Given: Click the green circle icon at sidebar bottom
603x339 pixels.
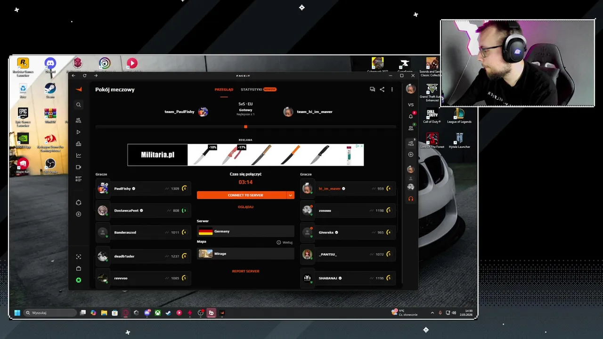Looking at the screenshot, I should (x=79, y=280).
